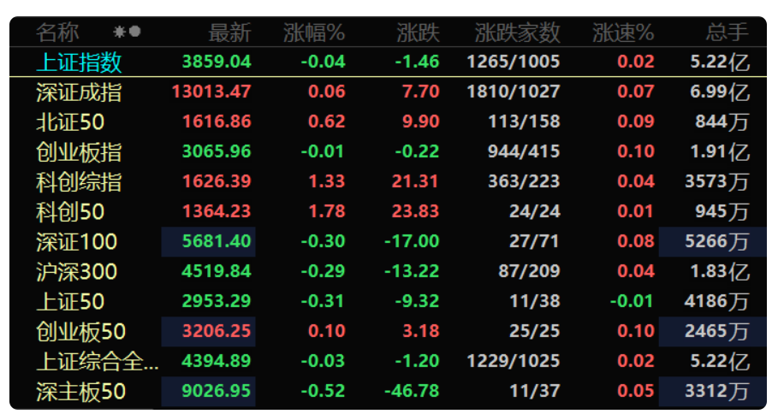
Task: Sort by the 涨幅% column header
Action: point(314,33)
